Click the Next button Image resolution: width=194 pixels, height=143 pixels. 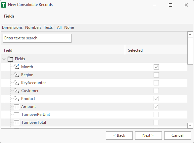click(x=148, y=135)
